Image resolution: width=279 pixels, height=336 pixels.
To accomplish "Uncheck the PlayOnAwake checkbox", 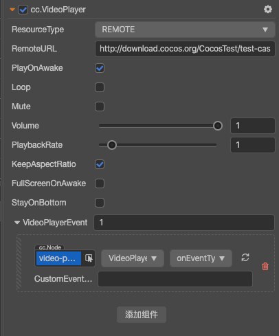I will pos(100,68).
